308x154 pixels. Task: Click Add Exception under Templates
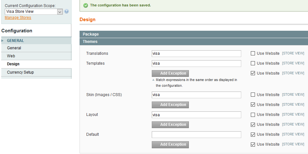point(170,73)
